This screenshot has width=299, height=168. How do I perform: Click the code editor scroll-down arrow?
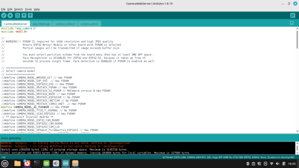(x=297, y=131)
